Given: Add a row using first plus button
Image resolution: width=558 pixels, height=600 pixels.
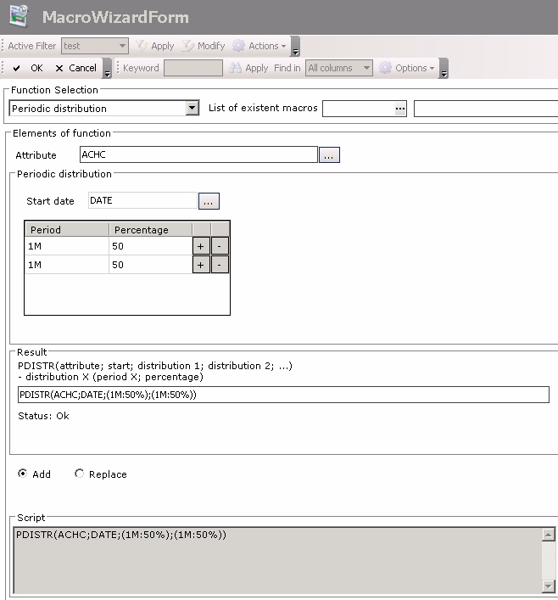Looking at the screenshot, I should [201, 246].
